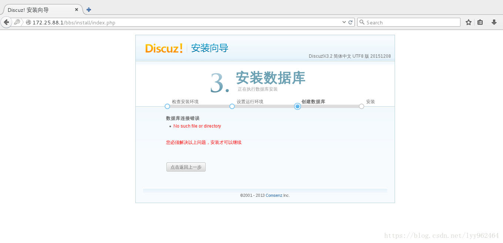Click the 安装向导 header text
503x243 pixels.
[210, 48]
